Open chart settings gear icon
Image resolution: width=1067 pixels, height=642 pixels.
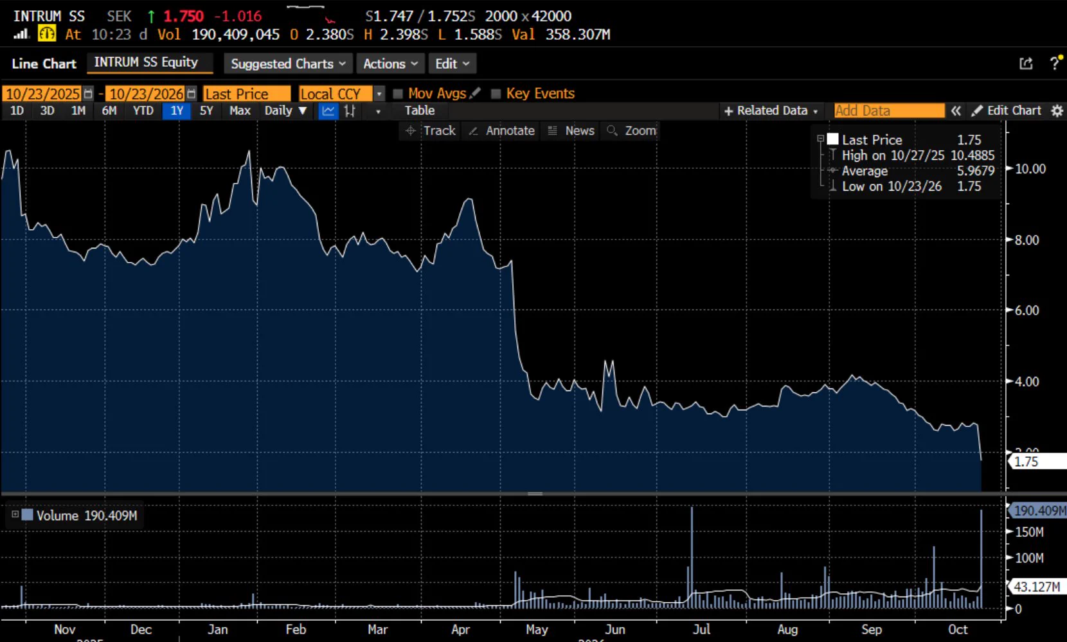(x=1057, y=110)
